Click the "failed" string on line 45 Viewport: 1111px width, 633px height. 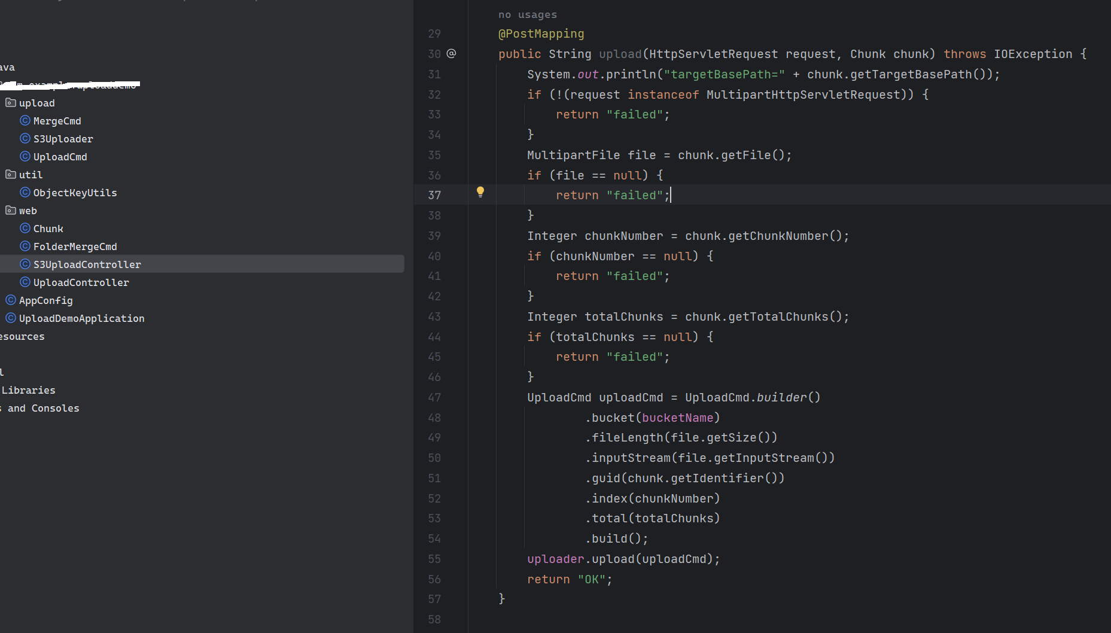coord(635,357)
